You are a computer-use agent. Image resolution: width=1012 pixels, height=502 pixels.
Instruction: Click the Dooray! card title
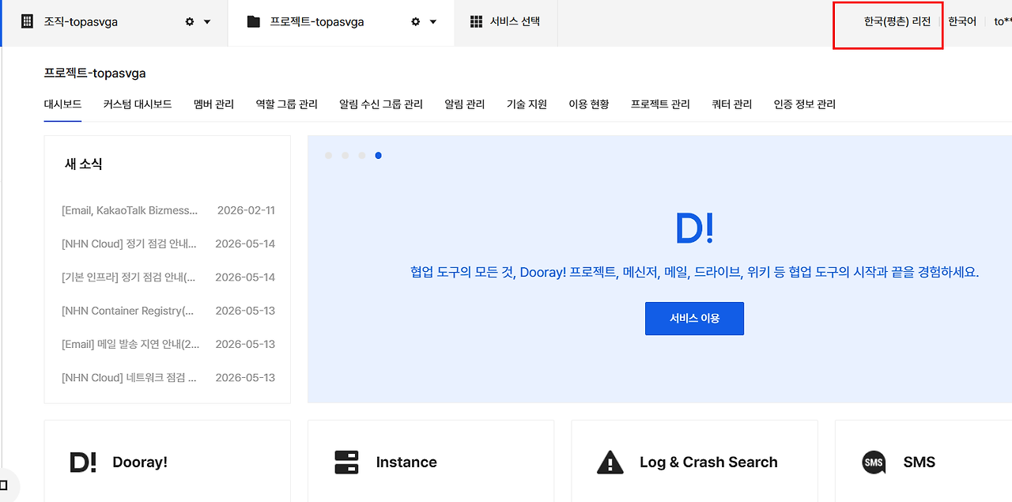140,462
